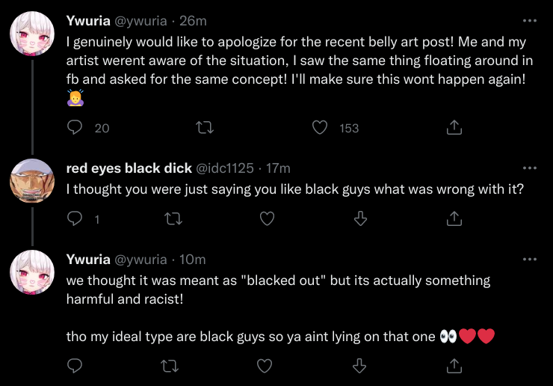The image size is (553, 386).
Task: Share Ywuria's 10m reply tweet
Action: [x=454, y=366]
